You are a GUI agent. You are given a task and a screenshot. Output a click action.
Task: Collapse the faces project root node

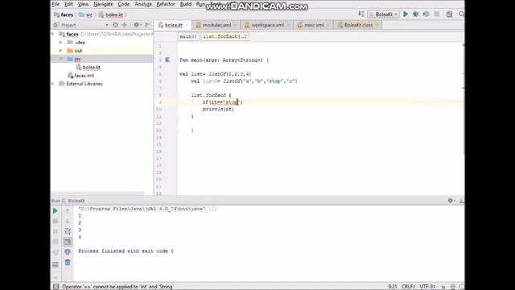(52, 34)
